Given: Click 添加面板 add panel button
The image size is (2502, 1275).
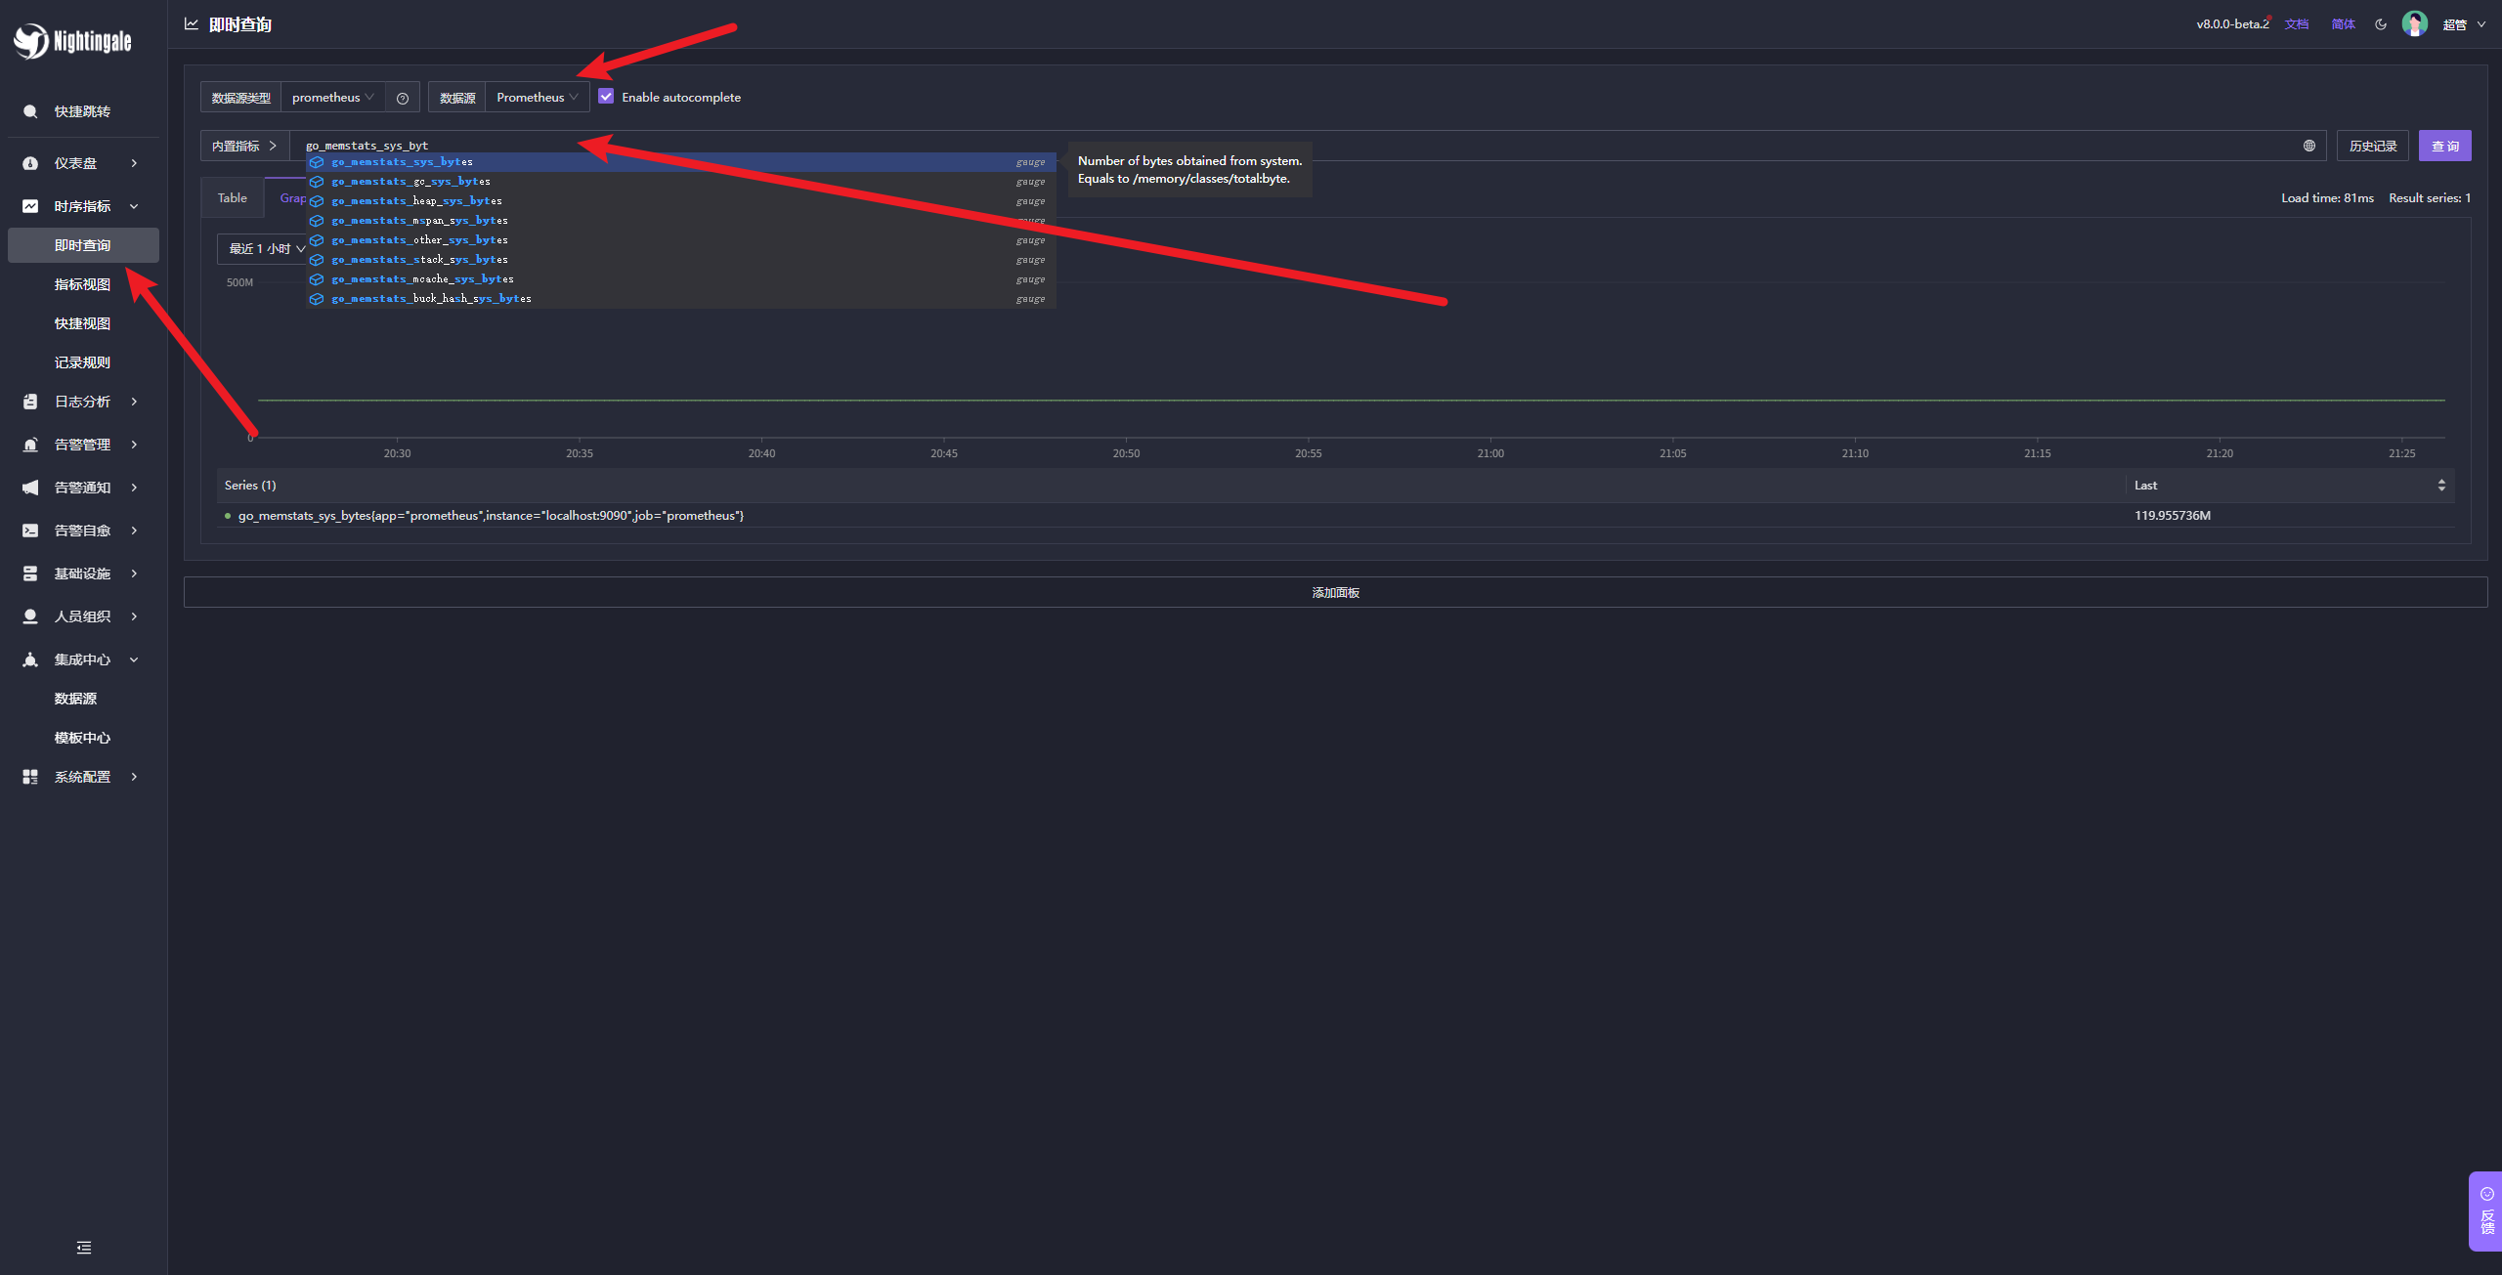Looking at the screenshot, I should click(x=1335, y=592).
